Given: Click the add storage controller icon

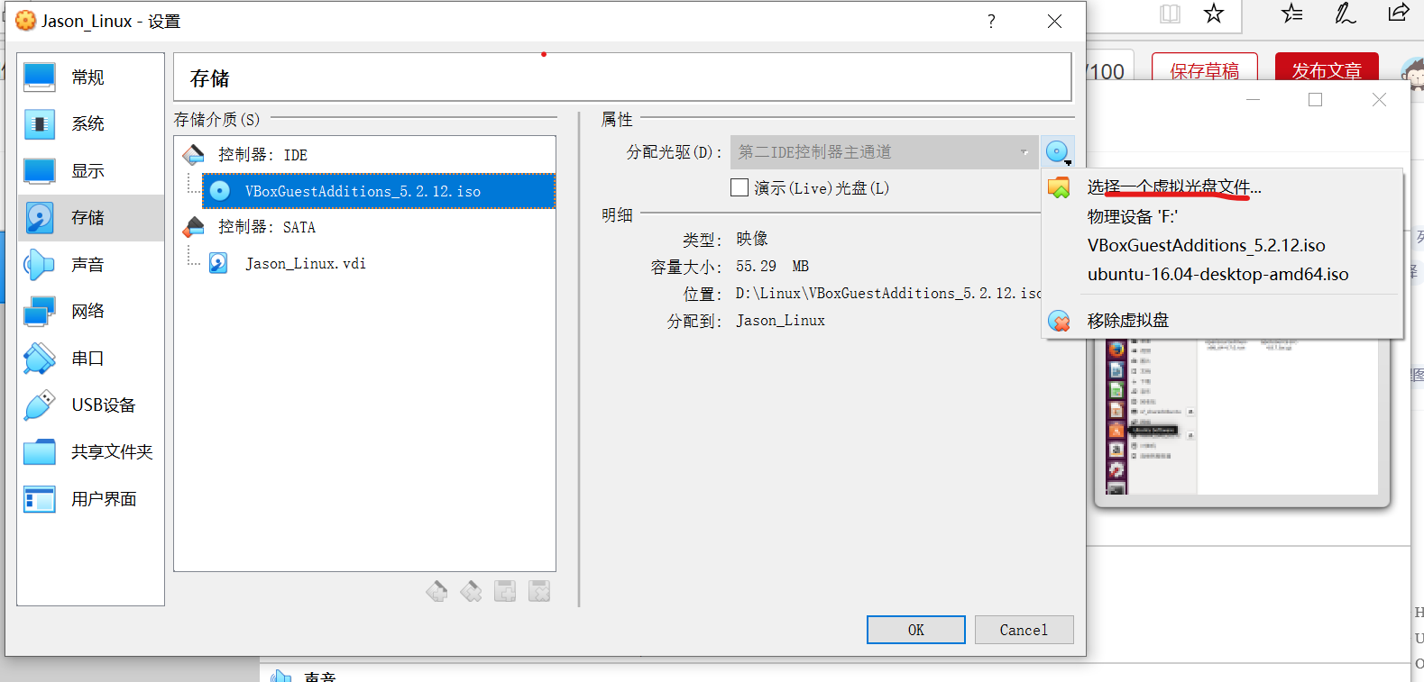Looking at the screenshot, I should 436,592.
